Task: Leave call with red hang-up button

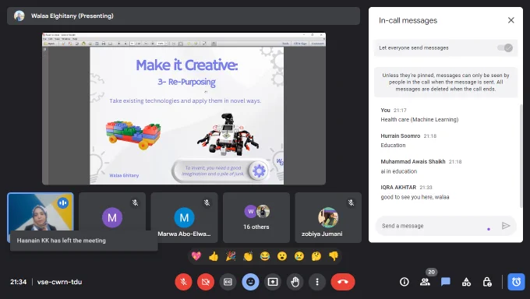Action: [x=343, y=282]
